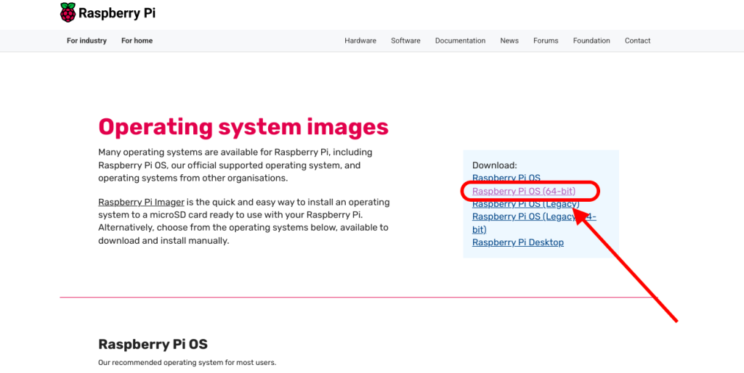Open the Foundation menu item
The image size is (744, 373).
coord(591,41)
